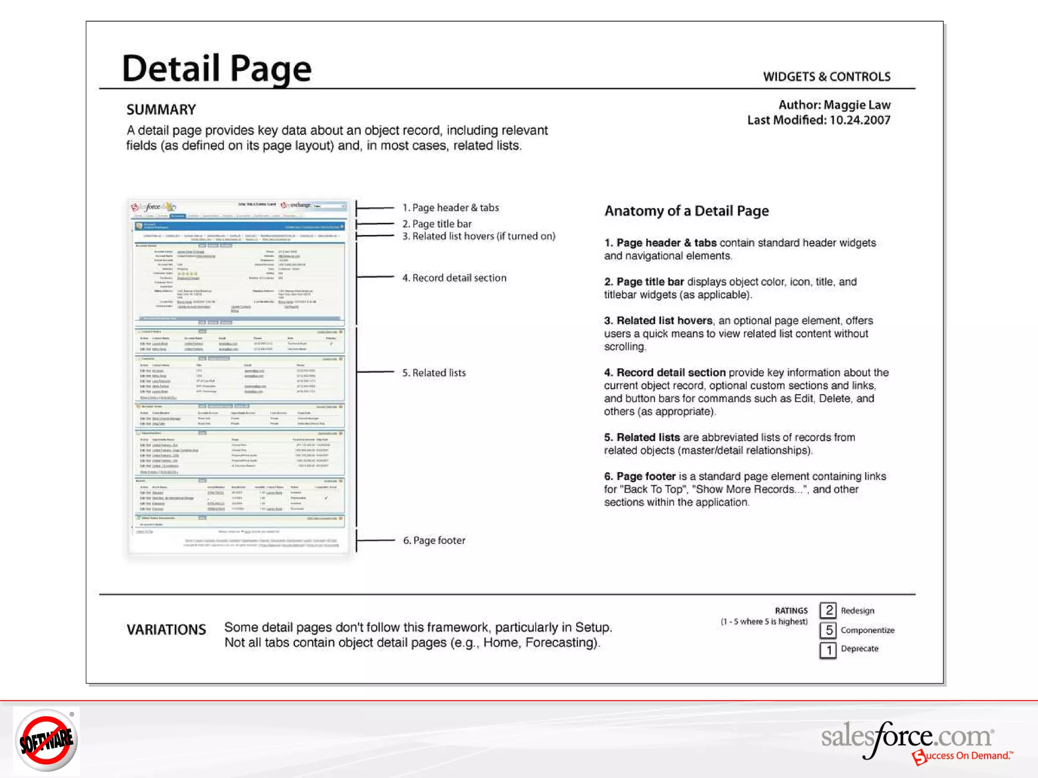The width and height of the screenshot is (1038, 778).
Task: Click the star rating icons in record detail
Action: tap(188, 274)
